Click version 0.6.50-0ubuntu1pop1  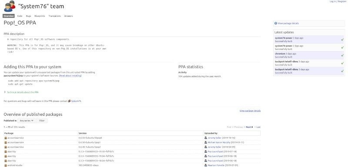tap(90, 142)
